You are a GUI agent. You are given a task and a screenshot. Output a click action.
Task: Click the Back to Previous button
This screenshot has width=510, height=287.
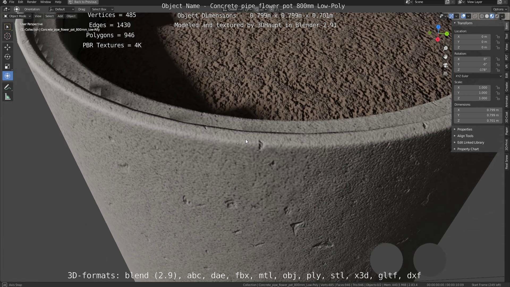[83, 2]
